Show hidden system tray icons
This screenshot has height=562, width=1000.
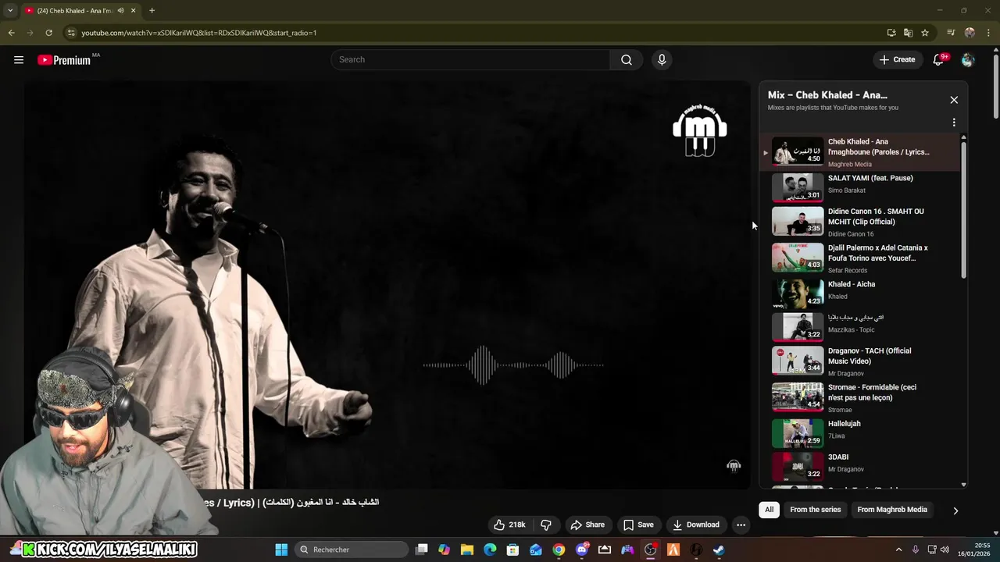click(x=898, y=550)
